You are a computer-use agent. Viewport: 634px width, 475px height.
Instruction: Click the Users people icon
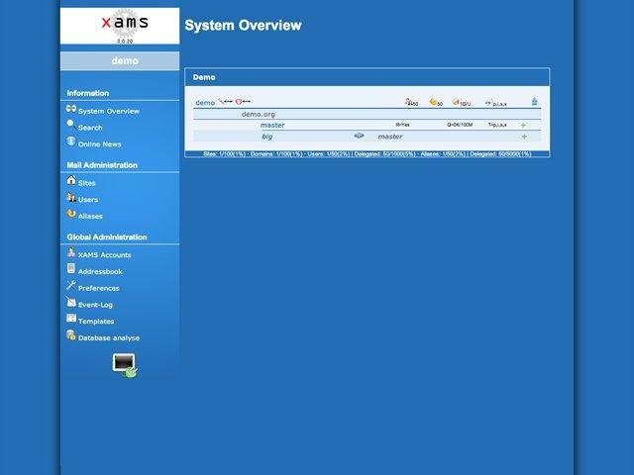pyautogui.click(x=71, y=197)
